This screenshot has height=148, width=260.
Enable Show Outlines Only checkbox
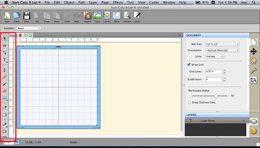point(189,102)
